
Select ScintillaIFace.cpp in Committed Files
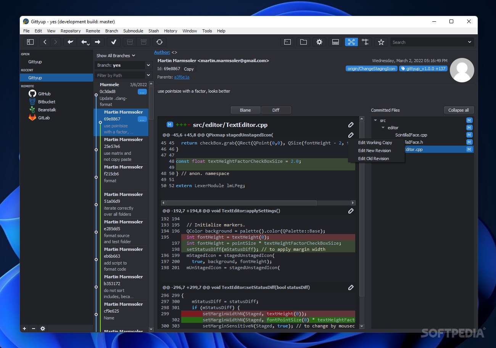pyautogui.click(x=411, y=135)
